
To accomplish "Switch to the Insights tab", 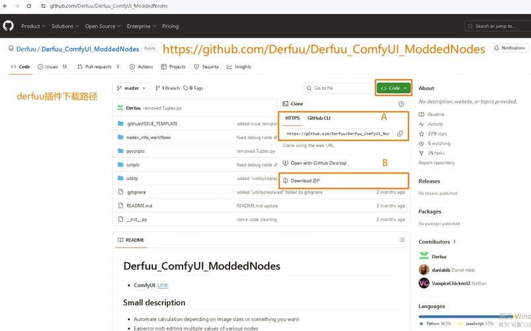I will [x=239, y=67].
